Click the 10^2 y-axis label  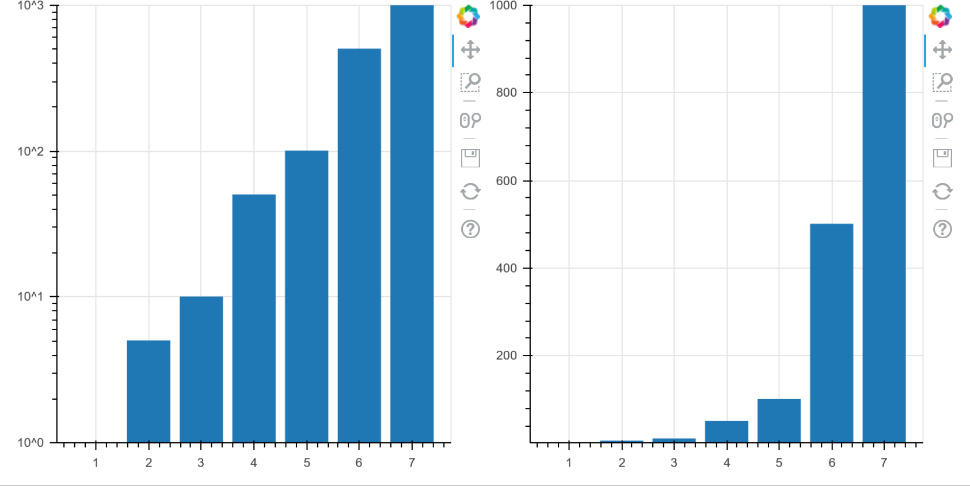click(31, 151)
